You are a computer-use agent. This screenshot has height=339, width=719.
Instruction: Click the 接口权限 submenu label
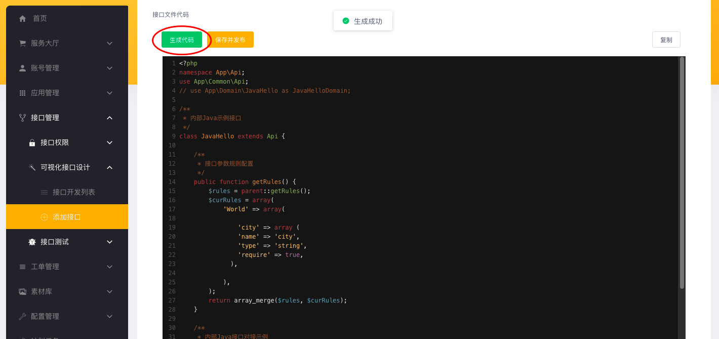click(x=55, y=142)
